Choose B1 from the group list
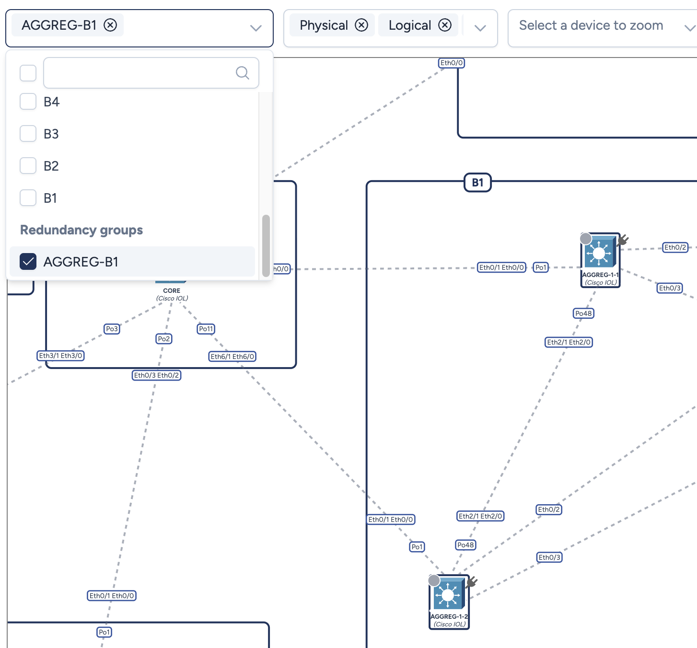 [50, 198]
